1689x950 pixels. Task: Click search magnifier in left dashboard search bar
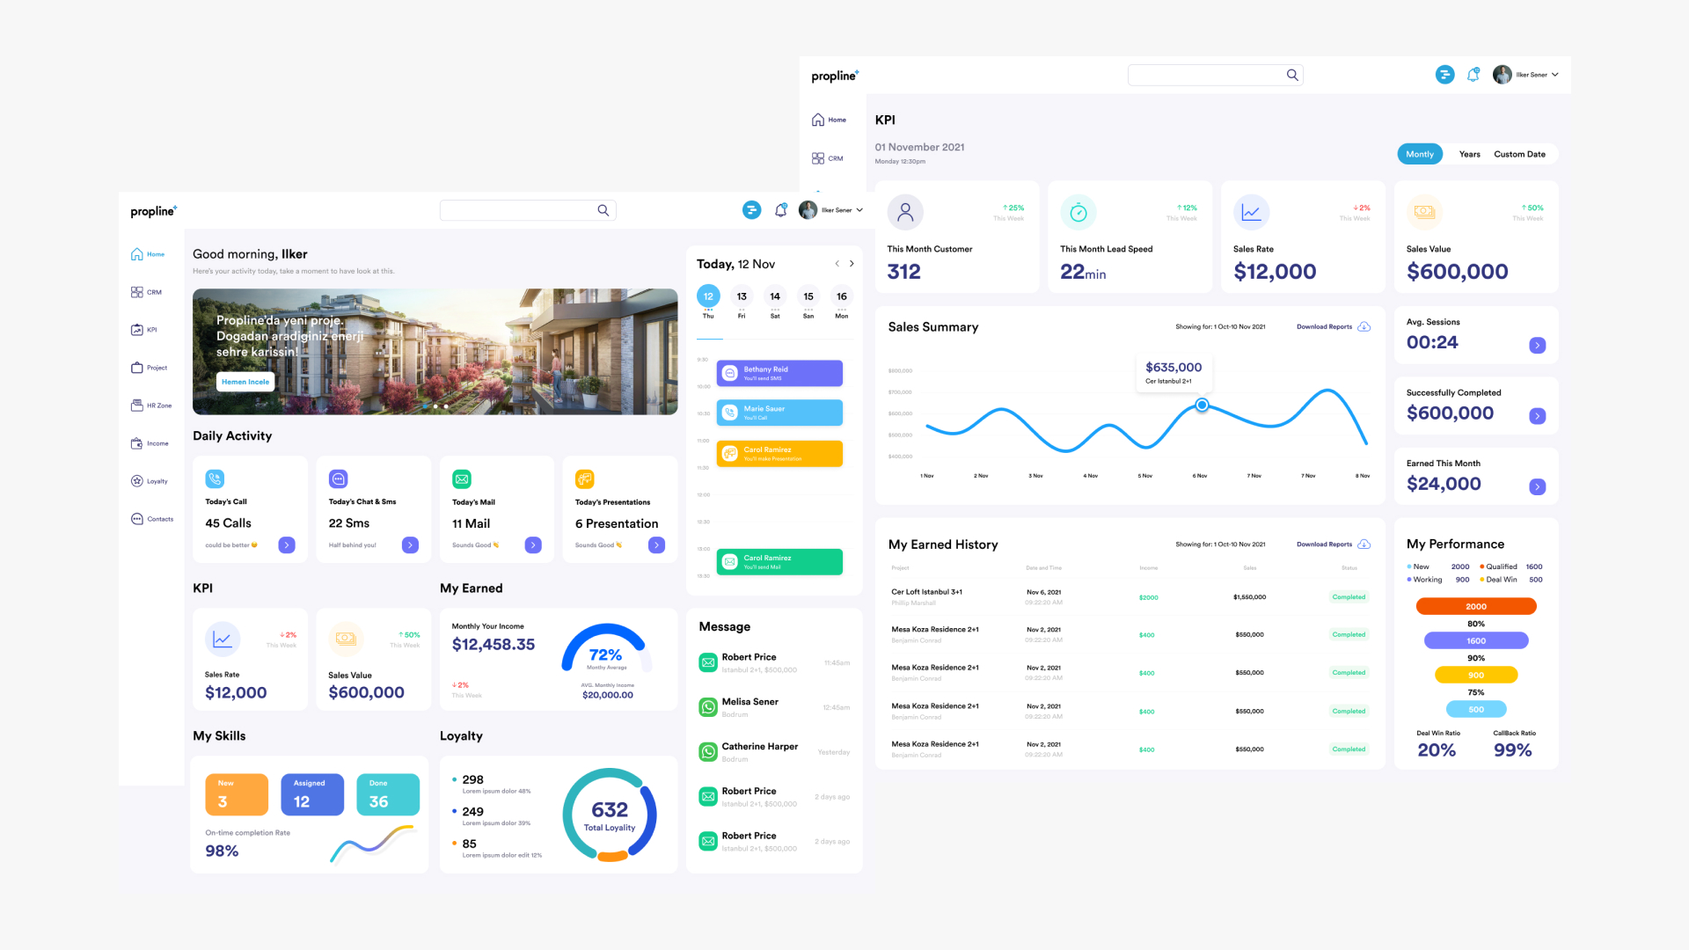pyautogui.click(x=603, y=210)
